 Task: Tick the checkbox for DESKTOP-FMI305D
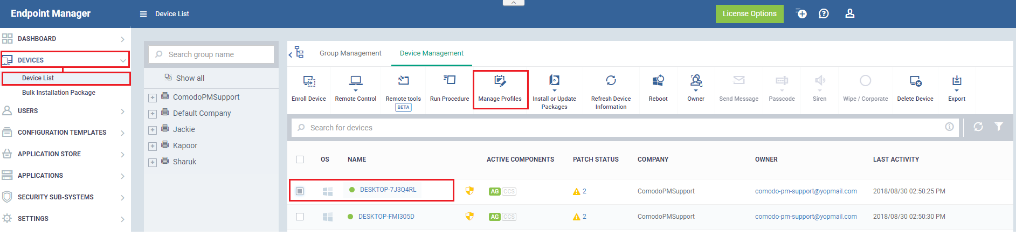point(300,217)
